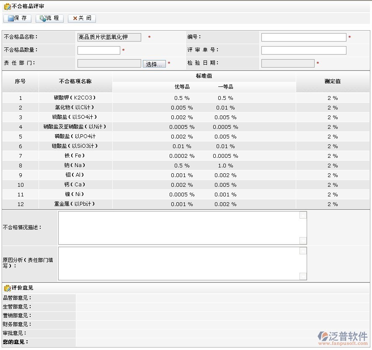
Task: Click the 测定值 column header
Action: coord(332,81)
